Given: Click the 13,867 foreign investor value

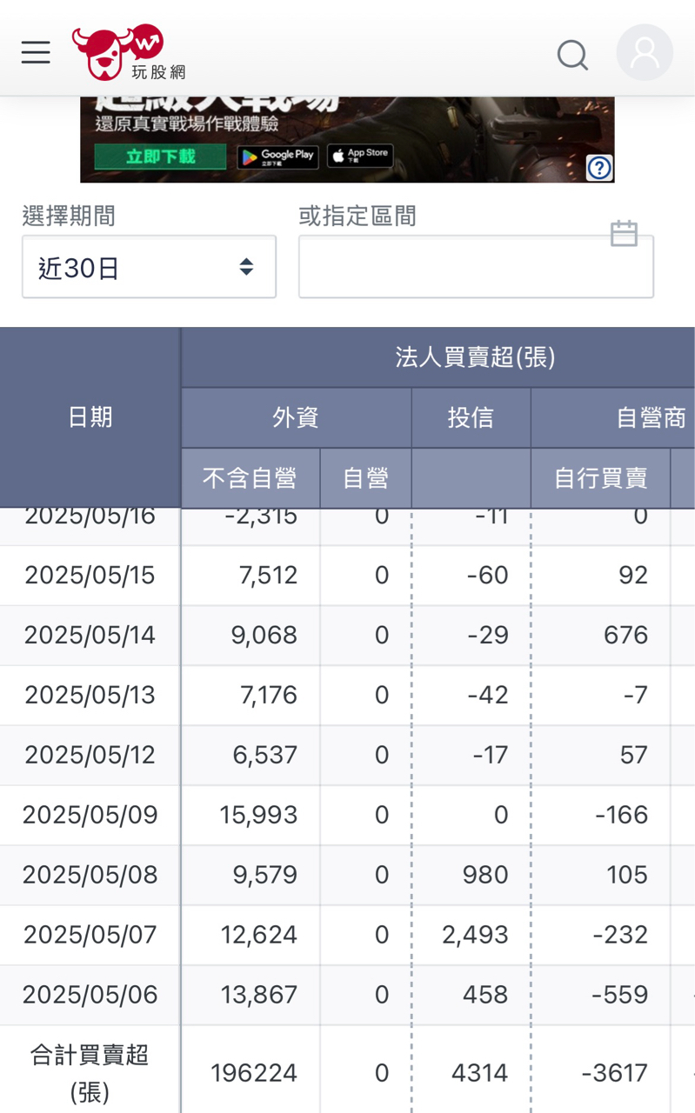Looking at the screenshot, I should pos(259,996).
